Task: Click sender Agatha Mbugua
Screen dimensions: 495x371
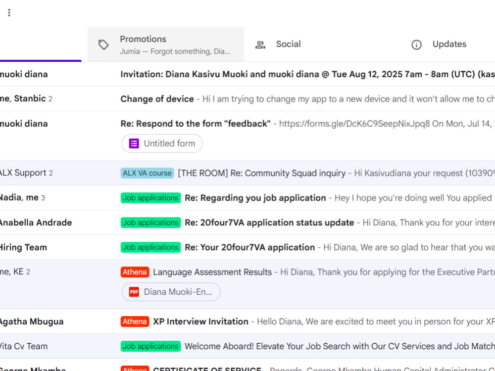Action: point(32,321)
